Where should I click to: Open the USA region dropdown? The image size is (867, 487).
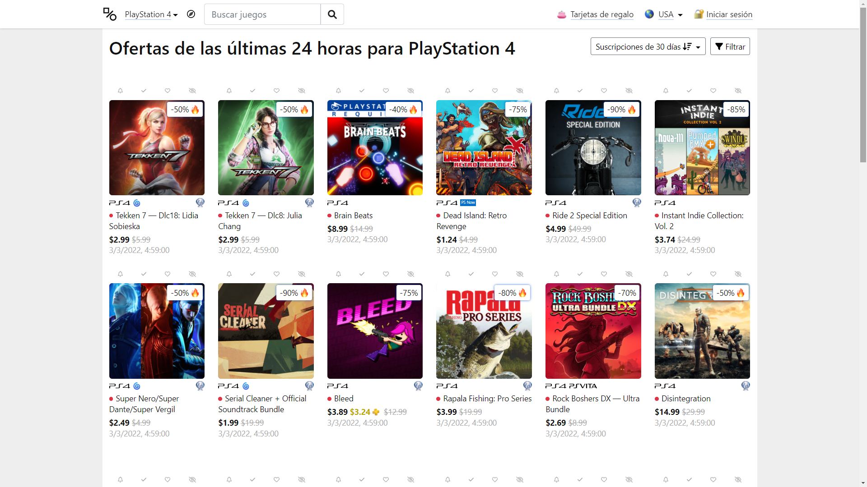coord(670,14)
